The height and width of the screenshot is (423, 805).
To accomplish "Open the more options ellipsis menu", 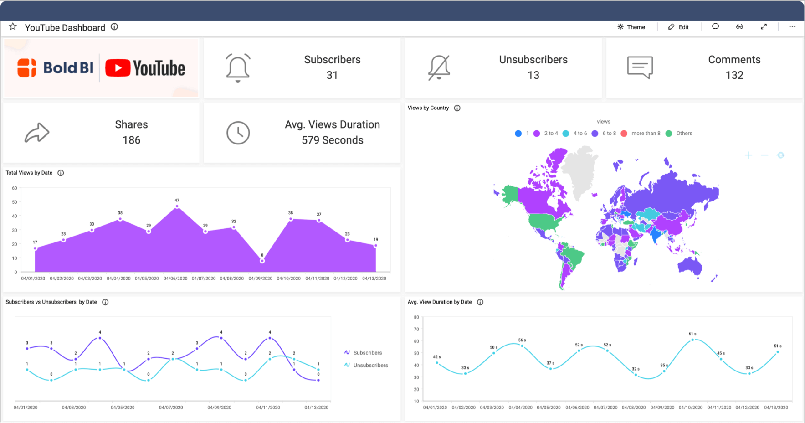I will 792,26.
